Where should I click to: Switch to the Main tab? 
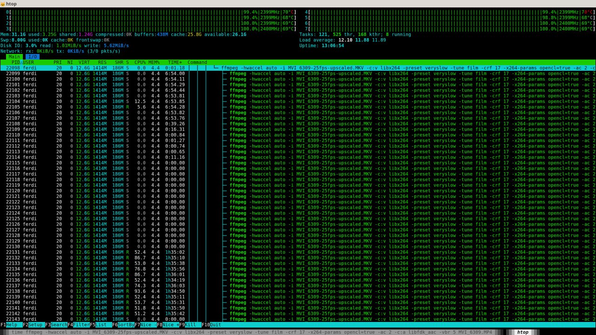pyautogui.click(x=14, y=57)
